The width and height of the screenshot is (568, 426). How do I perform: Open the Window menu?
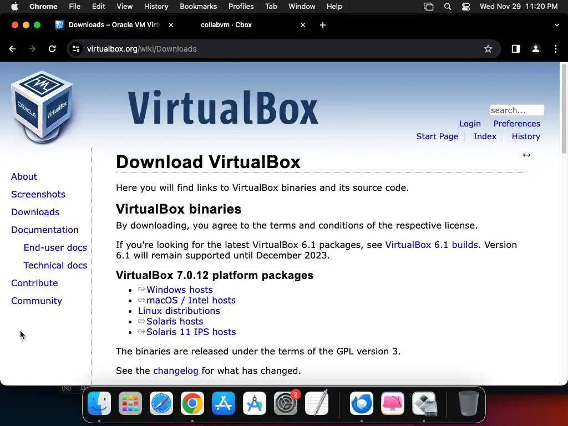302,7
